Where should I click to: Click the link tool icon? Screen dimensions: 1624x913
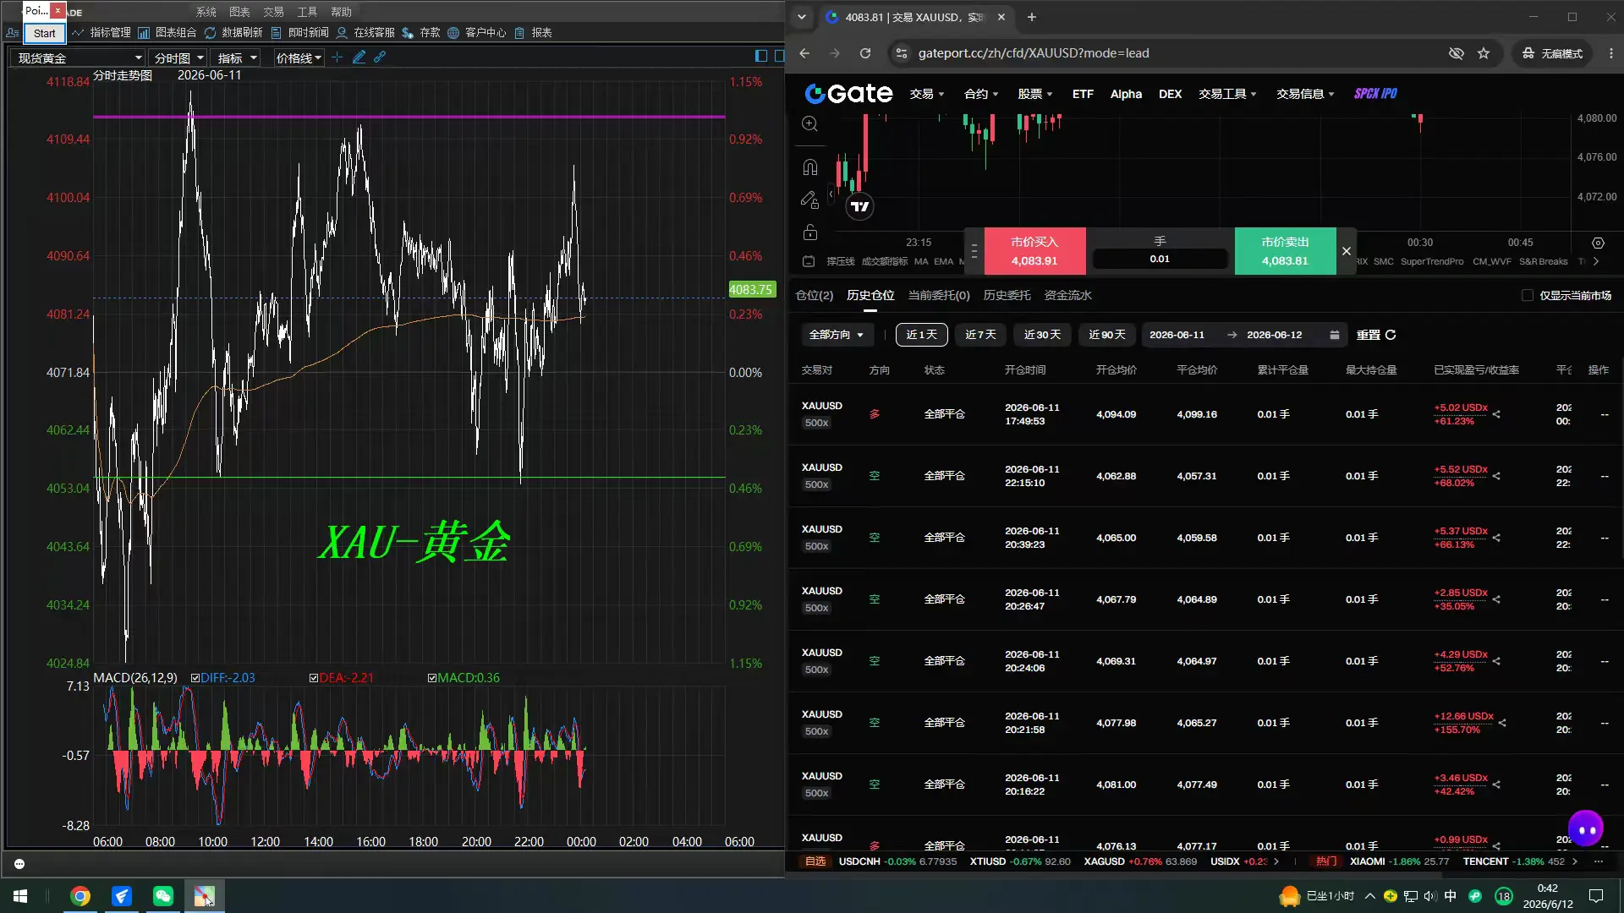click(380, 57)
